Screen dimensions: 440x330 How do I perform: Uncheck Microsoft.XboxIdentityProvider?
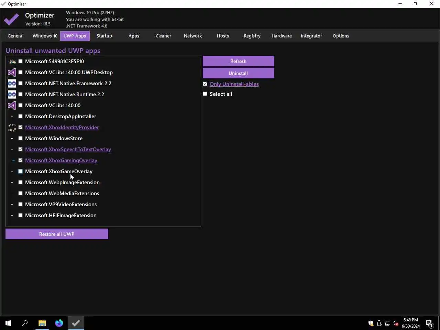pos(20,128)
